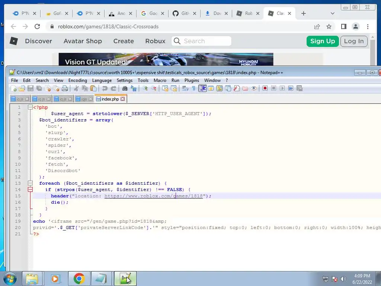The image size is (381, 286).
Task: Expand Chrome tab search dropdown arrow
Action: pos(333,13)
